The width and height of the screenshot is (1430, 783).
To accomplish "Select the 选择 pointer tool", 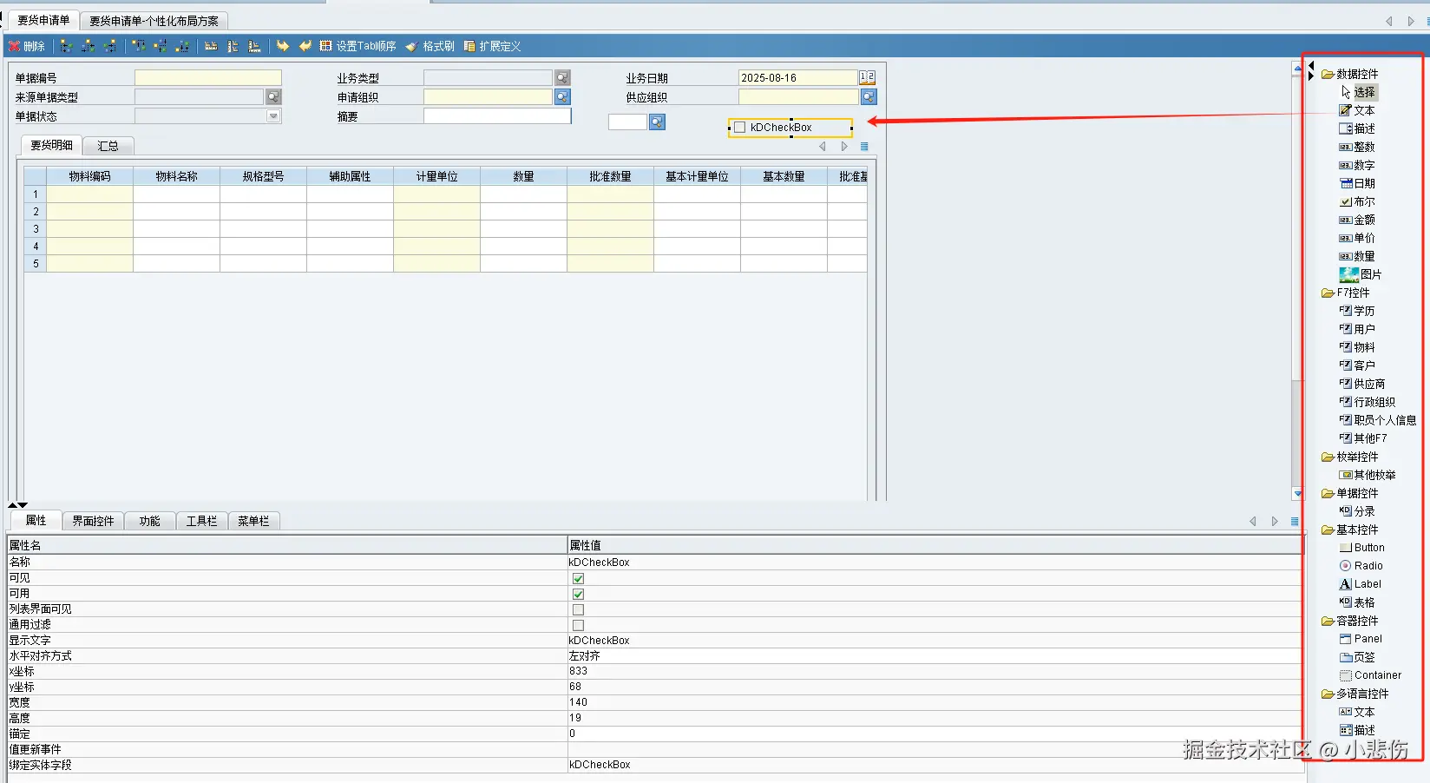I will [x=1358, y=92].
